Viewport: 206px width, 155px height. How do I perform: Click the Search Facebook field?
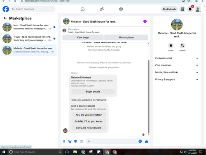click(33, 9)
